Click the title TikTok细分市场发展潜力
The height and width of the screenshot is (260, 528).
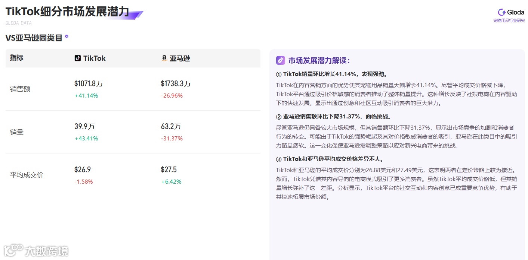click(x=67, y=12)
